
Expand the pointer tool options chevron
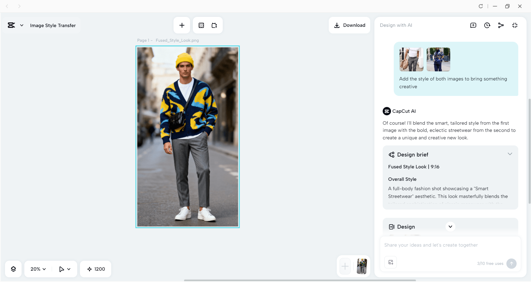coord(69,269)
